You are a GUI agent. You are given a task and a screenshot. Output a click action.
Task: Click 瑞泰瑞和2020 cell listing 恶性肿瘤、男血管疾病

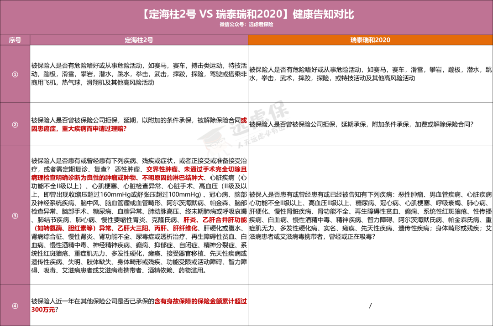(370, 216)
